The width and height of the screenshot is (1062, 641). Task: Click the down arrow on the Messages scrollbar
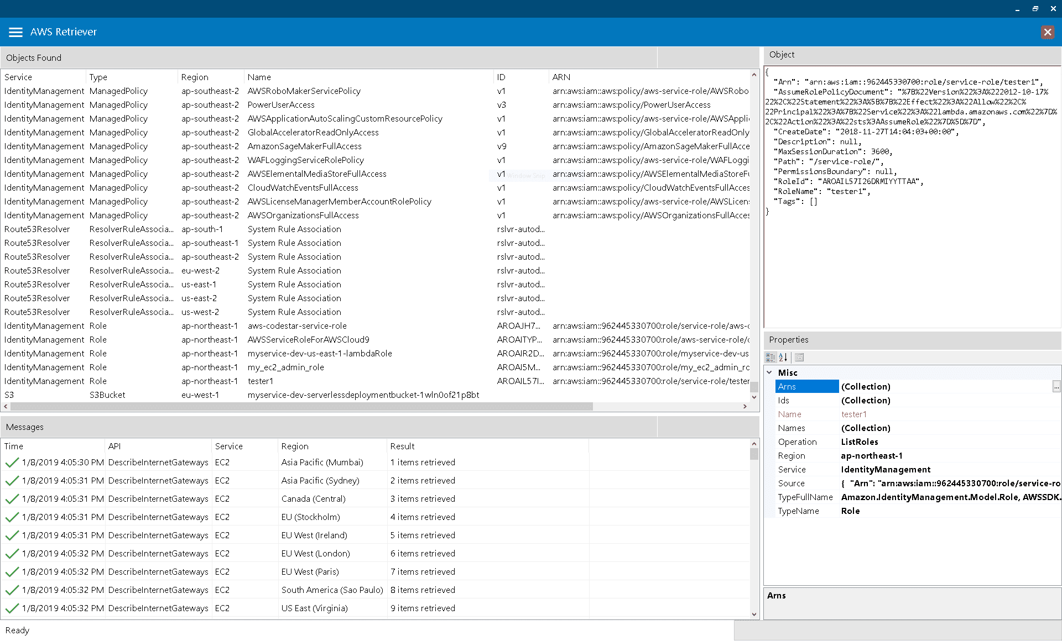(754, 614)
